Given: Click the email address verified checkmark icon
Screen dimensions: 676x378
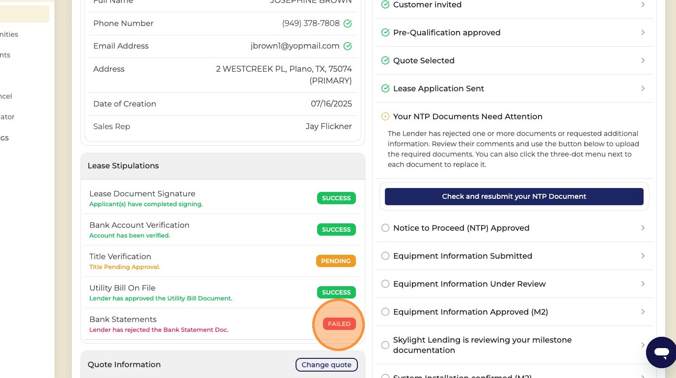Looking at the screenshot, I should point(348,46).
